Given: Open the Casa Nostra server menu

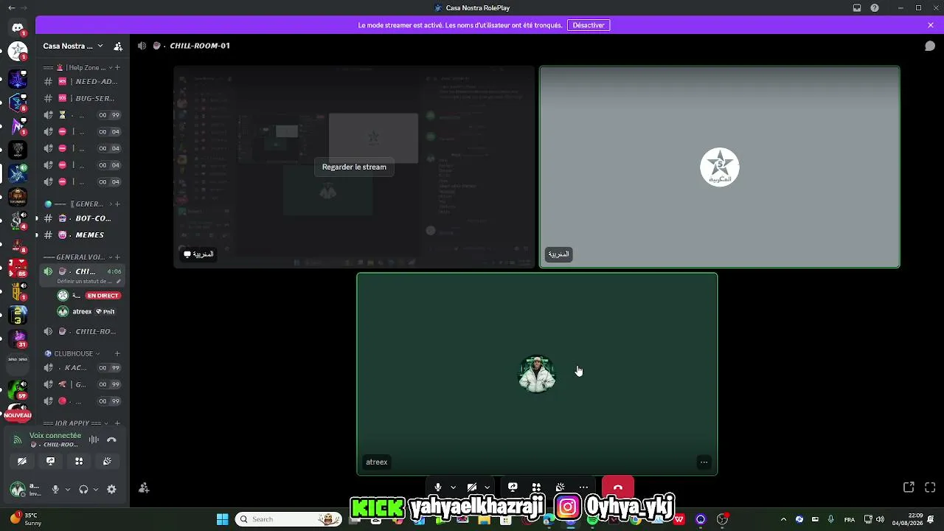Looking at the screenshot, I should pos(73,46).
